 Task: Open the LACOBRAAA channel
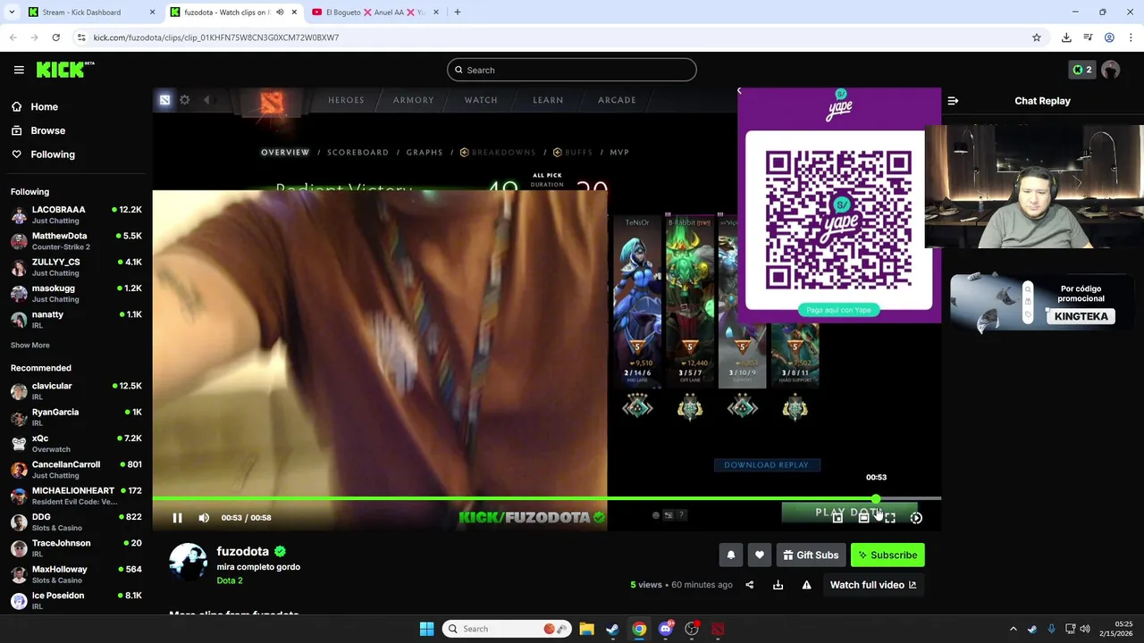tap(76, 215)
